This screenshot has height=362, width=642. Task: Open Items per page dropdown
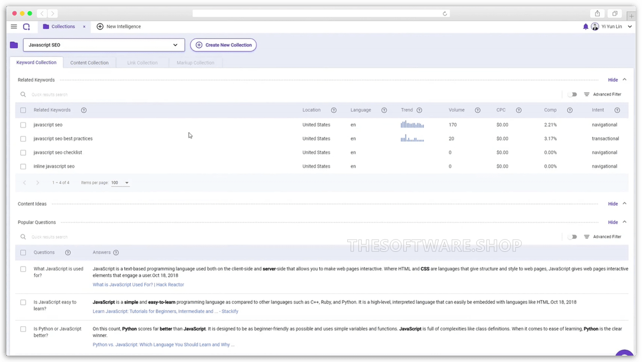(120, 183)
